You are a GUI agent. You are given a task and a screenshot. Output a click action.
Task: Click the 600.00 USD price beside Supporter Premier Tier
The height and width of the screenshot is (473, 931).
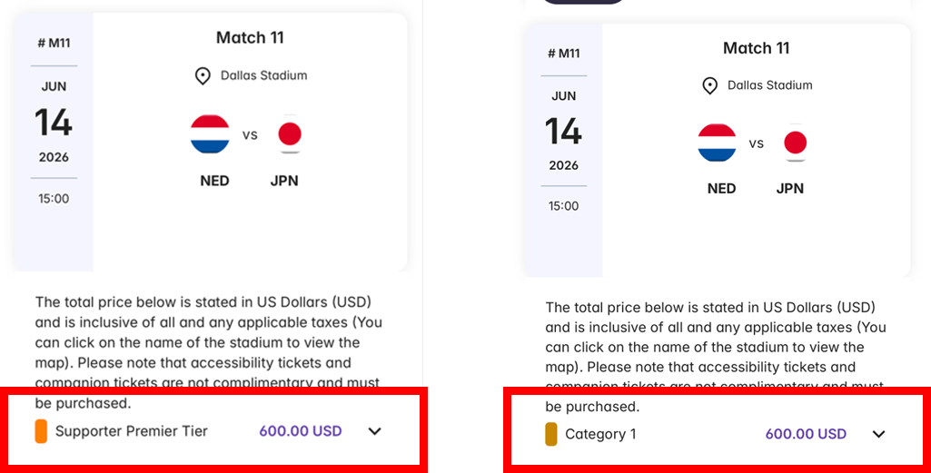coord(301,431)
